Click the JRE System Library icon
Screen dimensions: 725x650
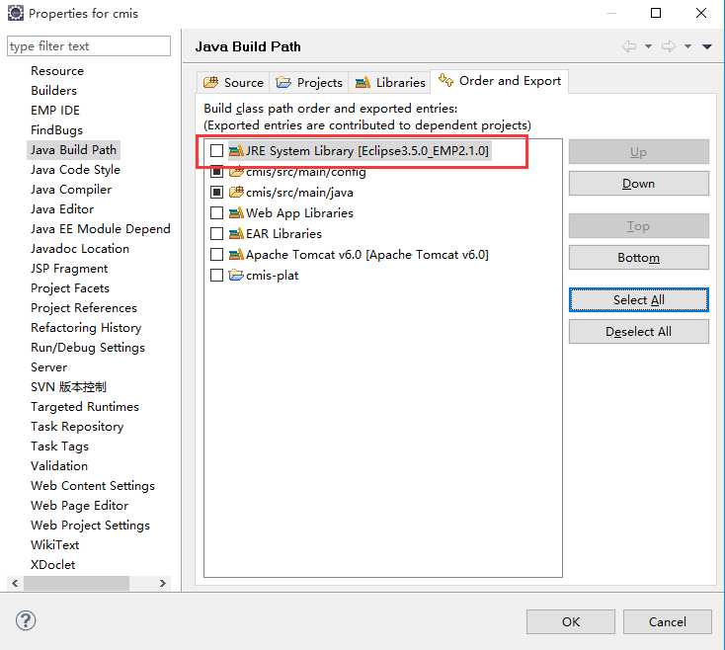click(x=236, y=151)
